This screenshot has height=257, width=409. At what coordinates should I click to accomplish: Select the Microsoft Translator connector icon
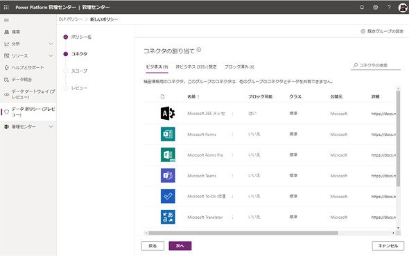(168, 217)
